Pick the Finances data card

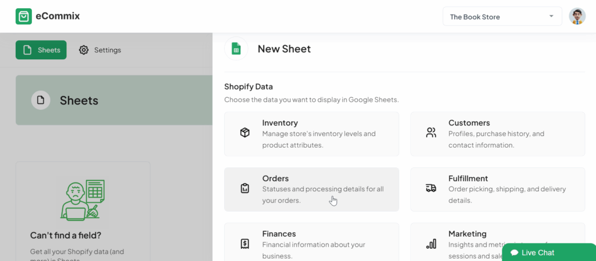click(312, 242)
